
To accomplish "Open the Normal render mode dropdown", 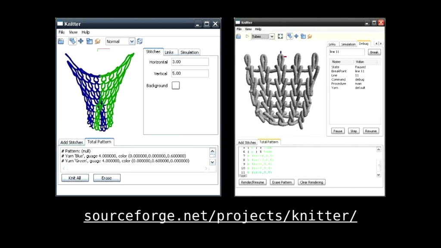I will (132, 41).
